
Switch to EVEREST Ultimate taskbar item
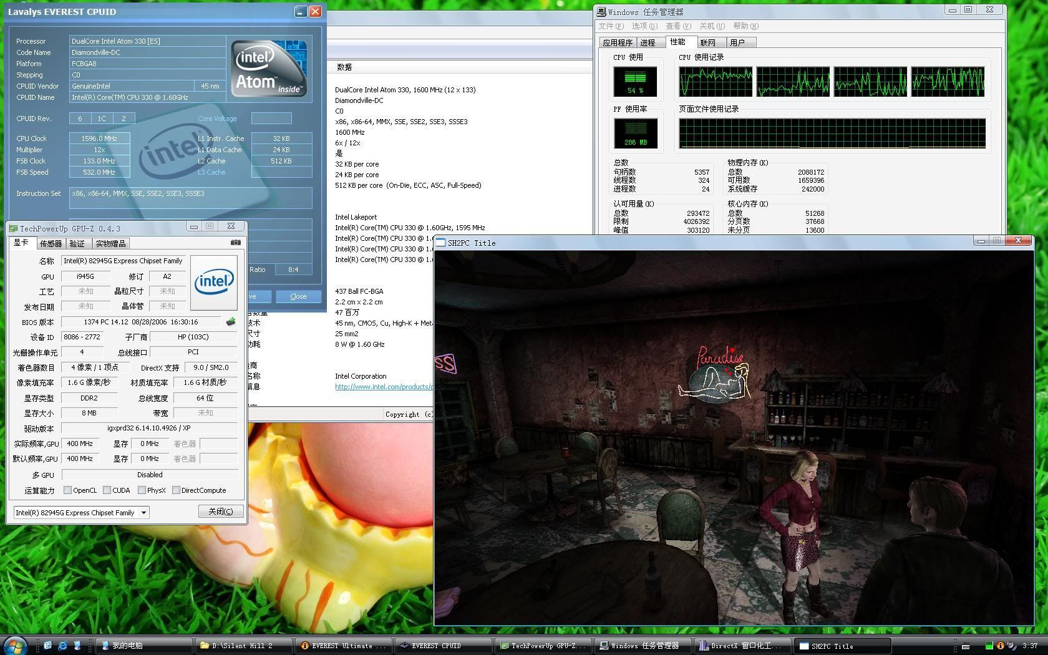[344, 646]
